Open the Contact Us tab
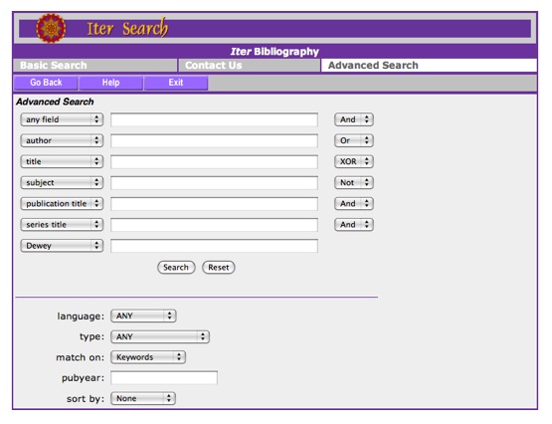Screen dimensions: 552x424 (250, 65)
